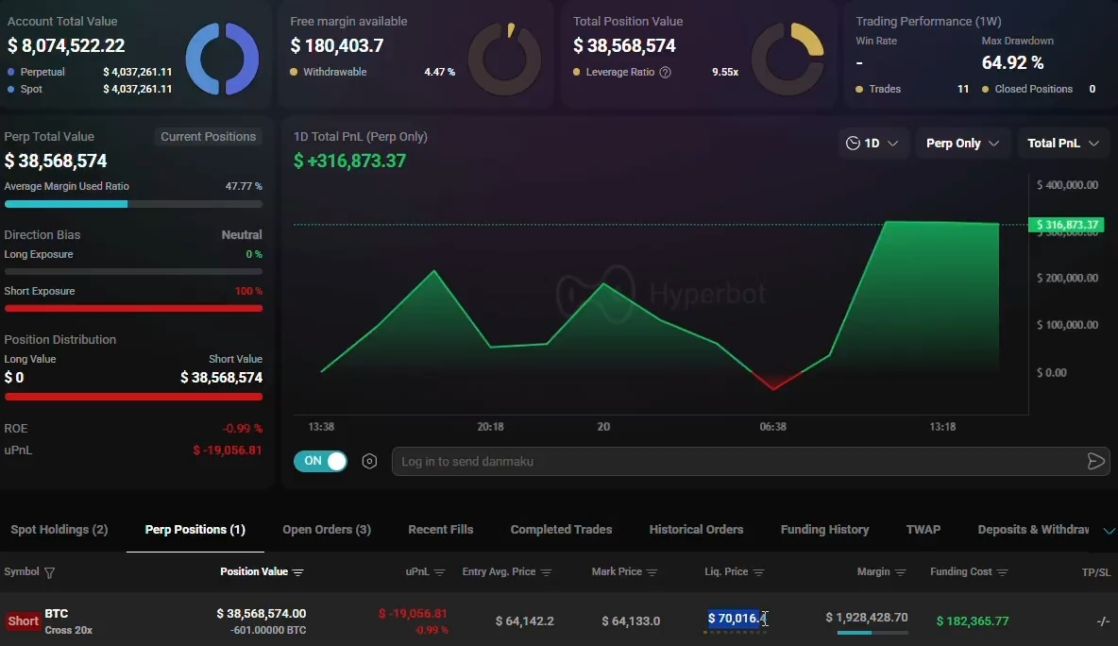Click the Long Exposure bar

[133, 272]
